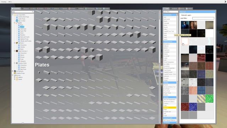Select the Physical Properties tool

pyautogui.click(x=170, y=68)
